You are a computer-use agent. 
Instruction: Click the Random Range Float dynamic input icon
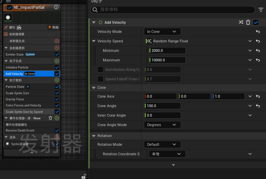[149, 41]
